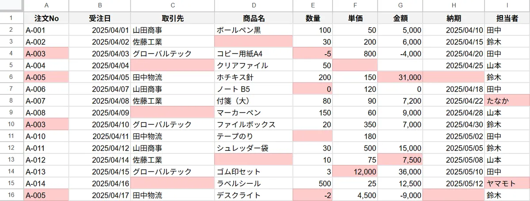Click the select-all corner box

(11, 6)
